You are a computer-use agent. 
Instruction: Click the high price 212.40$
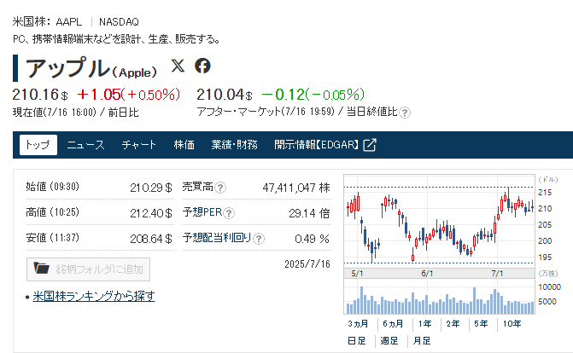[151, 213]
